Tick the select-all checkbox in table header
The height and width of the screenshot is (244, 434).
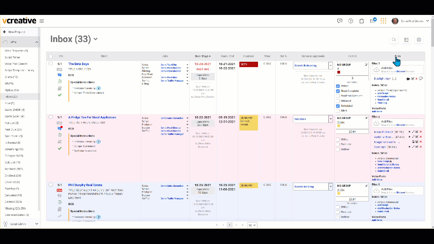point(51,56)
